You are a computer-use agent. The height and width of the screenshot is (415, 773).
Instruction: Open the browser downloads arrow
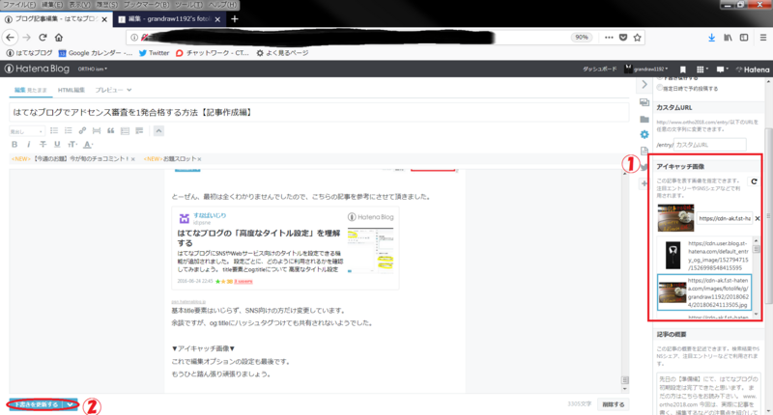711,38
